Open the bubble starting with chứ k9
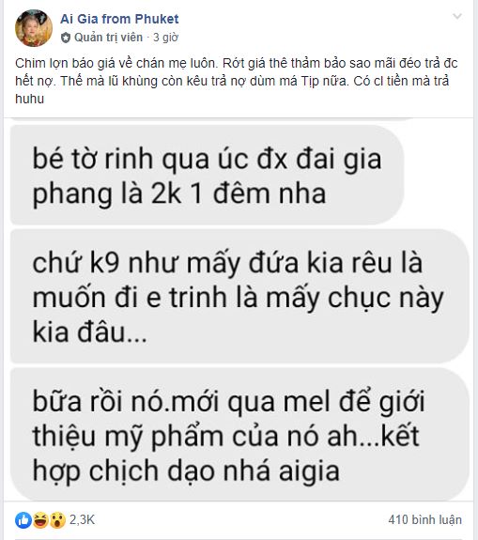 (x=239, y=296)
